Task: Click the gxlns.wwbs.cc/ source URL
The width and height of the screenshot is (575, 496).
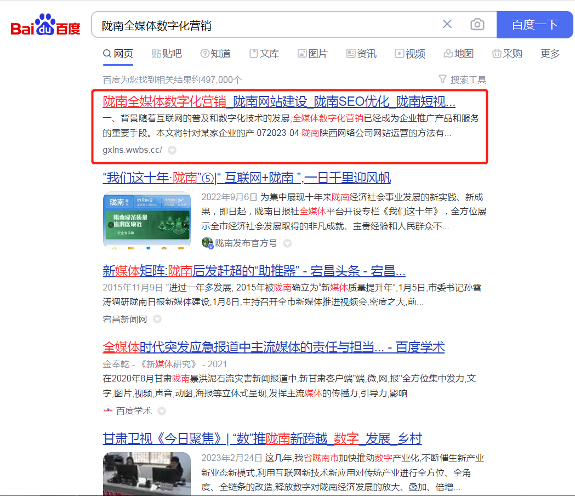Action: pyautogui.click(x=133, y=150)
